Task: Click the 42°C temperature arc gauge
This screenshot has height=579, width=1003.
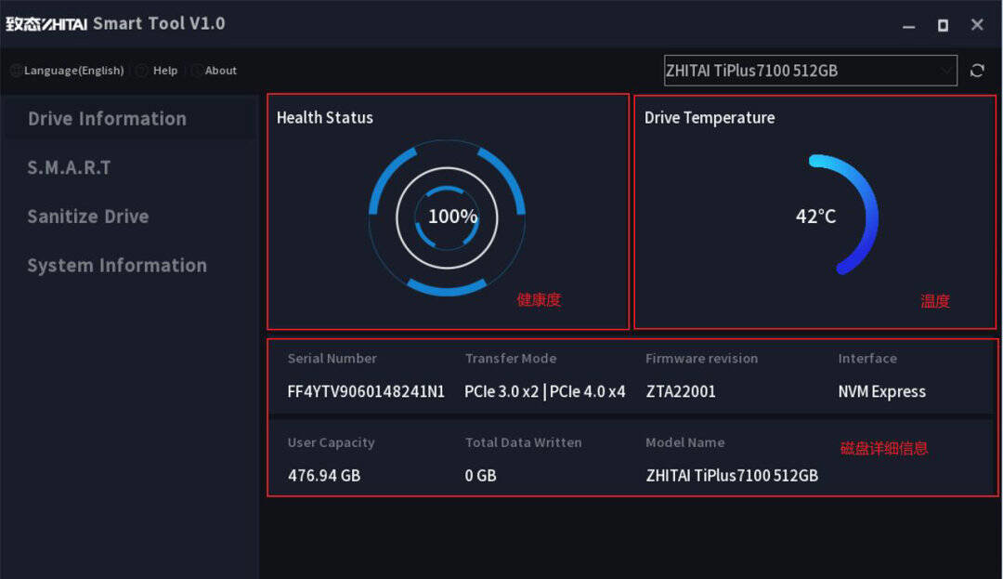Action: (843, 215)
